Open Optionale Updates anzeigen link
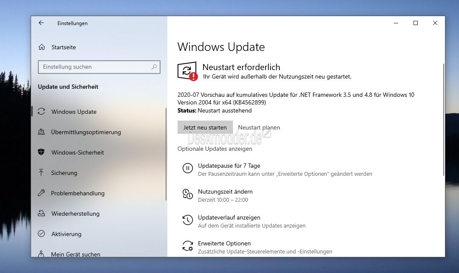The image size is (459, 273). pos(215,149)
